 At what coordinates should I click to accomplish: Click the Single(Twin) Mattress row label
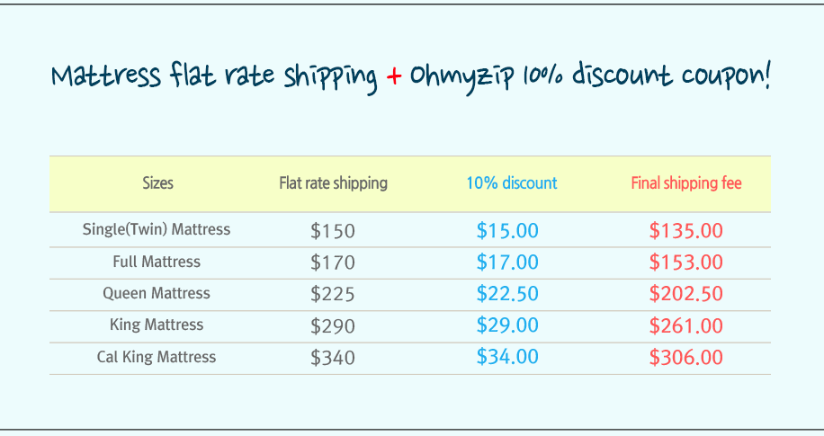click(x=157, y=229)
